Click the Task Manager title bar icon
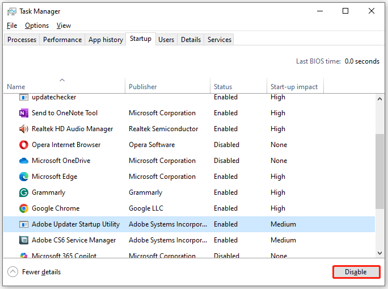Image resolution: width=388 pixels, height=289 pixels. 12,11
